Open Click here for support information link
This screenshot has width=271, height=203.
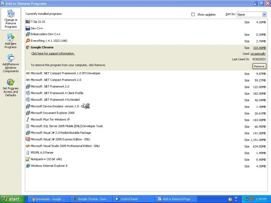[x=53, y=53]
